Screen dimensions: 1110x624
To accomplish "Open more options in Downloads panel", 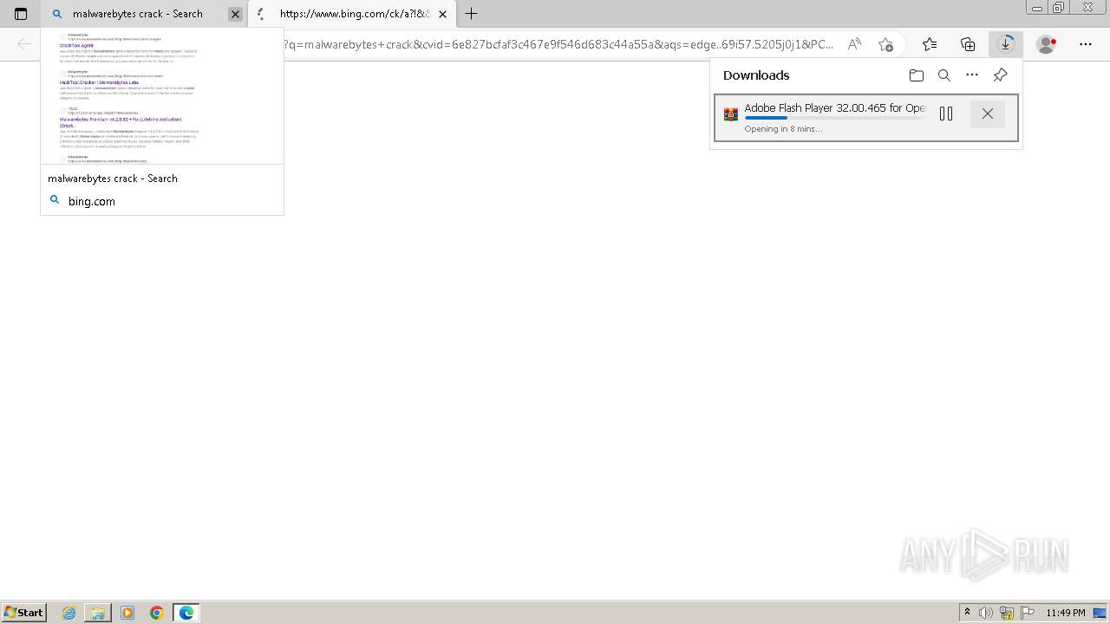I will point(972,75).
